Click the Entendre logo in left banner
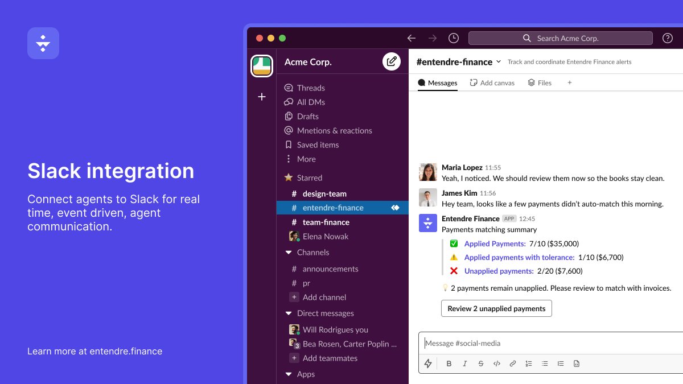 (43, 43)
